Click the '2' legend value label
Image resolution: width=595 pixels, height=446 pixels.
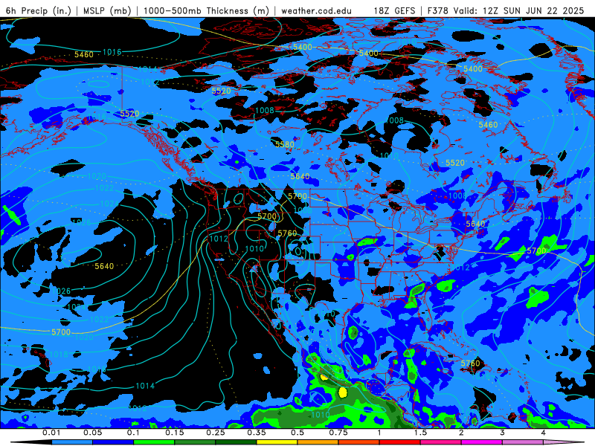click(x=461, y=433)
